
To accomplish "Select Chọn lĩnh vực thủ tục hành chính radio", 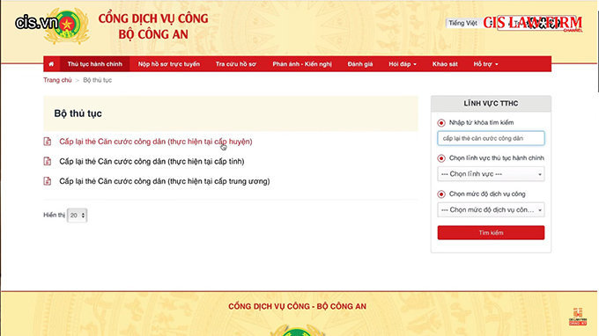I will pos(441,158).
